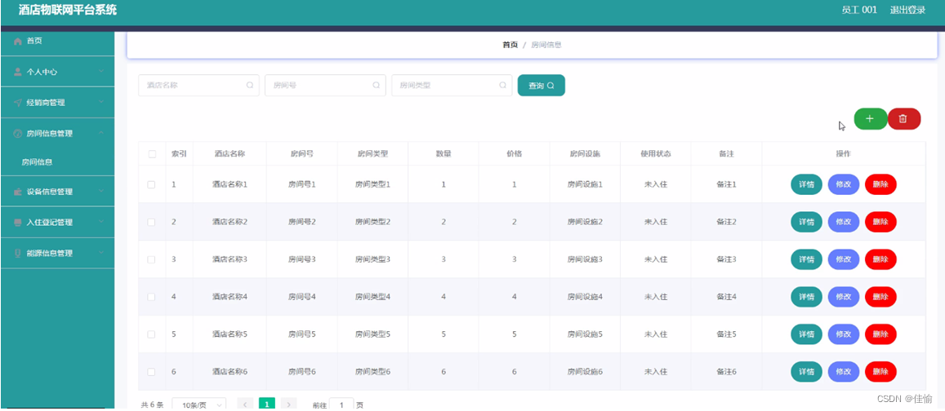Open 经销商管理 menu item
The height and width of the screenshot is (411, 945).
click(x=58, y=103)
